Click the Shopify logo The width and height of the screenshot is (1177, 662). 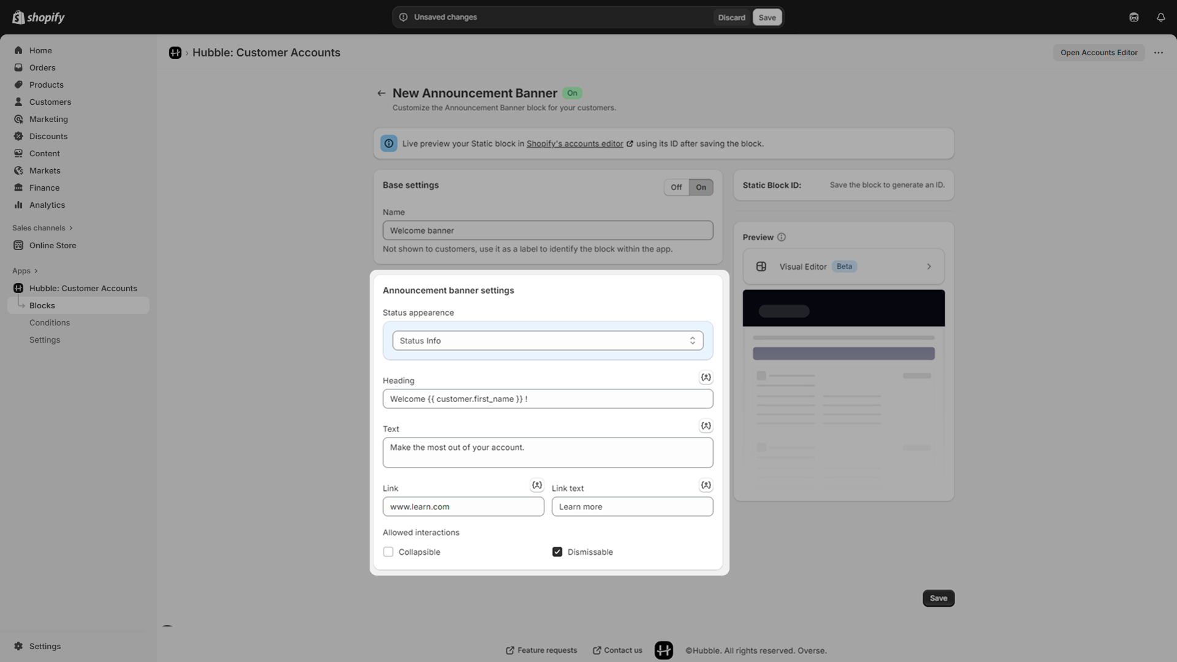pyautogui.click(x=39, y=17)
